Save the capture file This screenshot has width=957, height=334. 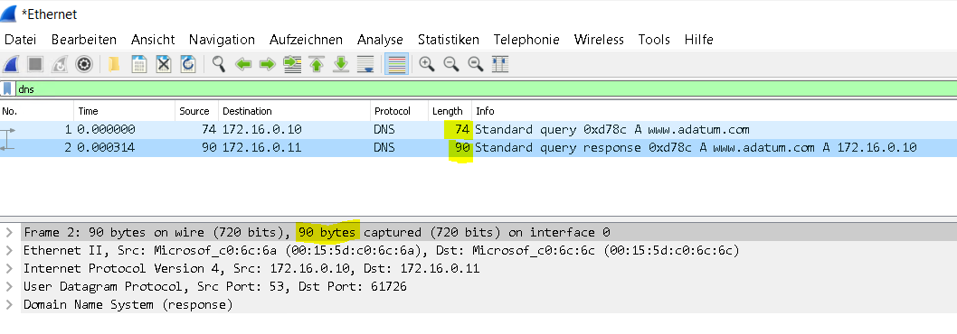[x=139, y=64]
